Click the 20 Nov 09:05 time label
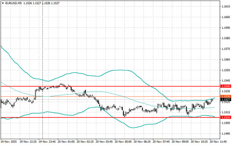The width and height of the screenshot is (232, 145). click(x=180, y=142)
